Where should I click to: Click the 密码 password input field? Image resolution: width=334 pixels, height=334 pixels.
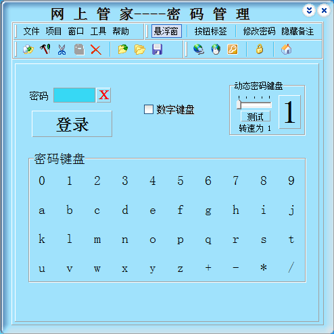pyautogui.click(x=74, y=95)
